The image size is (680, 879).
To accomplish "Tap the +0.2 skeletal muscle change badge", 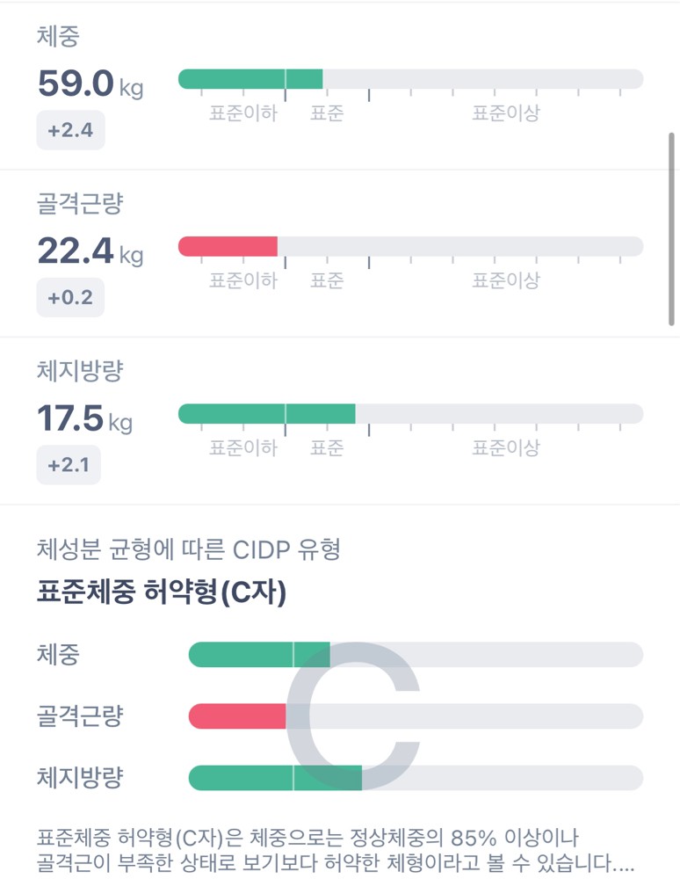I will point(70,298).
